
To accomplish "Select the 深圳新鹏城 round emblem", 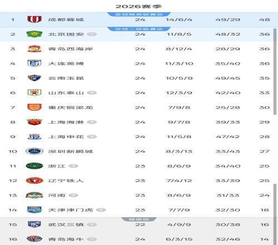I will [34, 151].
